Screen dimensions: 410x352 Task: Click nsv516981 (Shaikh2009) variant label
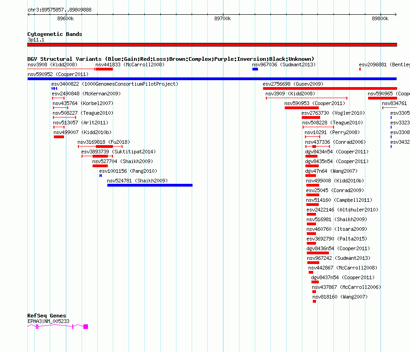tap(337, 219)
